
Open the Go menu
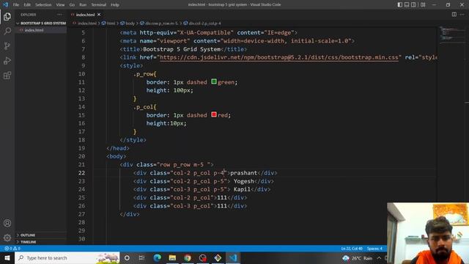click(72, 4)
